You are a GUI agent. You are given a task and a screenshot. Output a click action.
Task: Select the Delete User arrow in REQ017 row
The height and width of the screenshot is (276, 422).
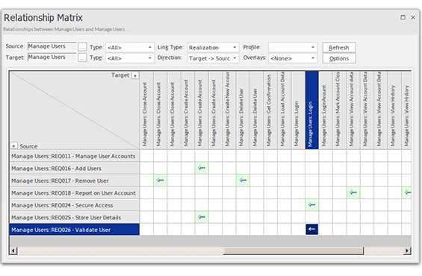[243, 180]
